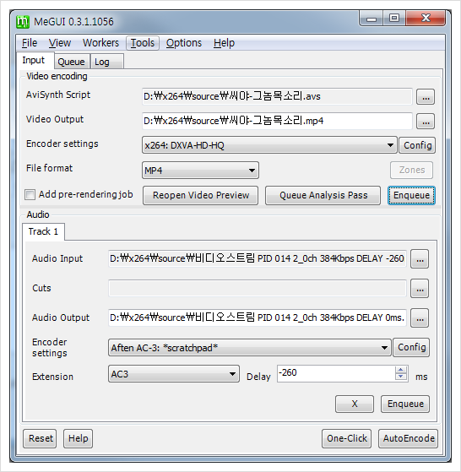The image size is (461, 472).
Task: Click the MeGUI application icon in title bar
Action: tap(23, 22)
